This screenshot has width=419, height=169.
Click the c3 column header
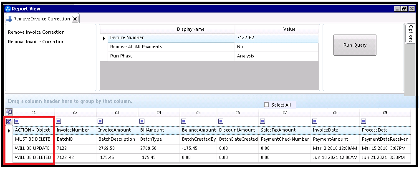click(x=117, y=112)
